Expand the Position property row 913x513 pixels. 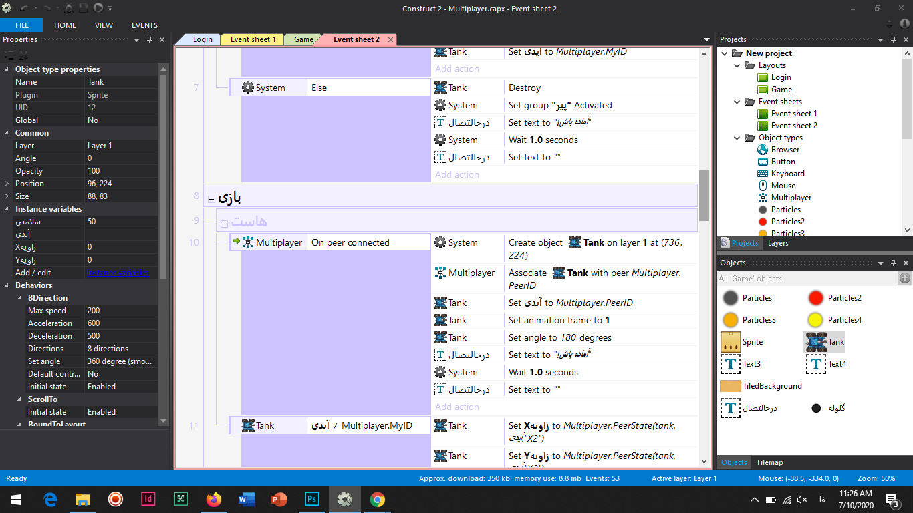(7, 184)
